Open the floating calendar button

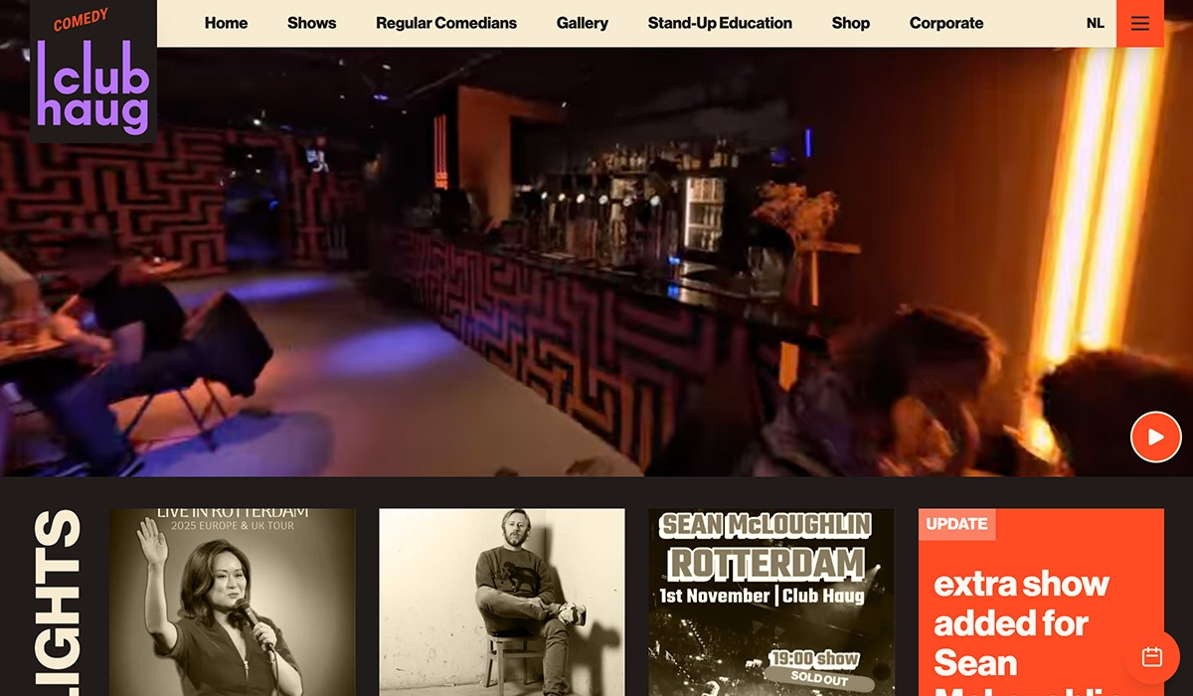1152,656
